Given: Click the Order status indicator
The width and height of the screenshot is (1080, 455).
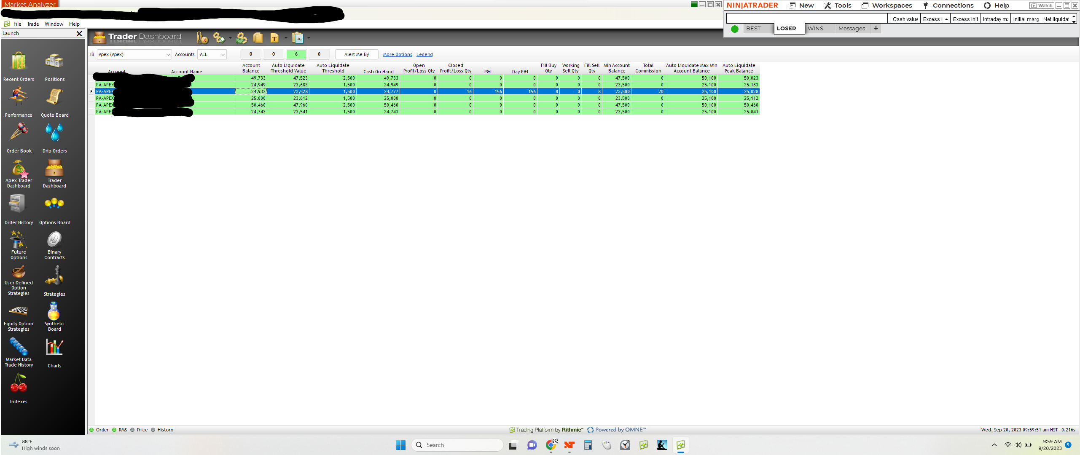Looking at the screenshot, I should click(99, 430).
